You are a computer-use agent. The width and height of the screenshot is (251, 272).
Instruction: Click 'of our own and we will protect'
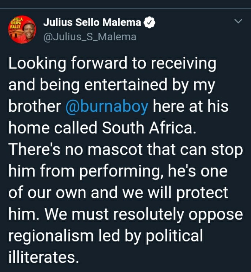click(x=118, y=192)
